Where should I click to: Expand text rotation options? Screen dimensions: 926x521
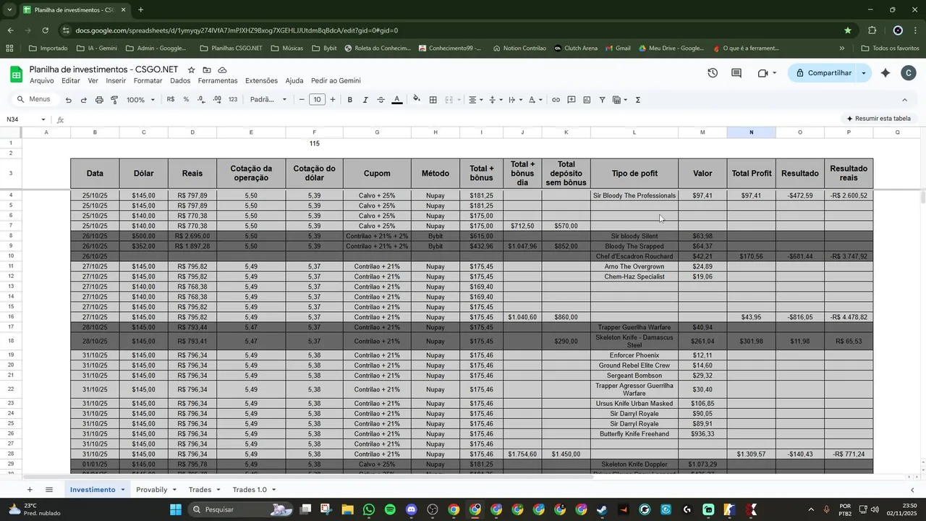pyautogui.click(x=535, y=100)
